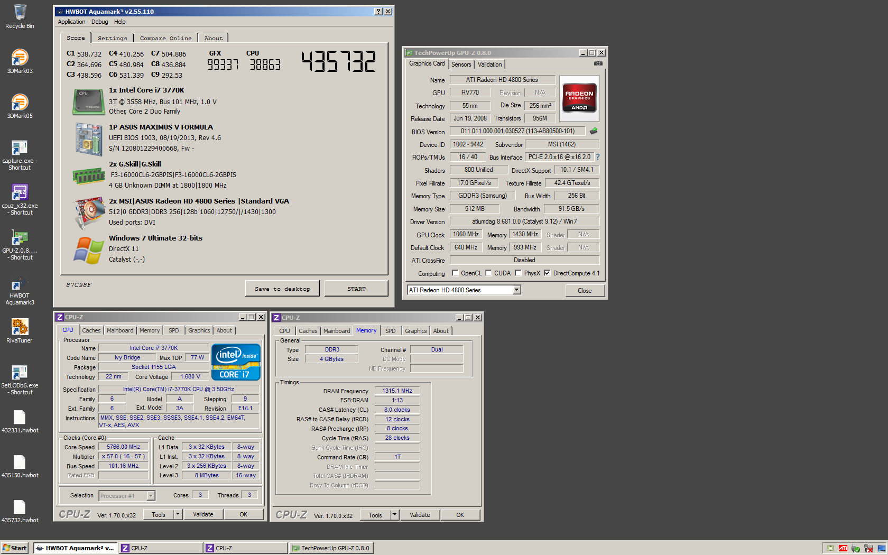888x555 pixels.
Task: Click Validate in the left CPU-Z window
Action: pyautogui.click(x=203, y=514)
